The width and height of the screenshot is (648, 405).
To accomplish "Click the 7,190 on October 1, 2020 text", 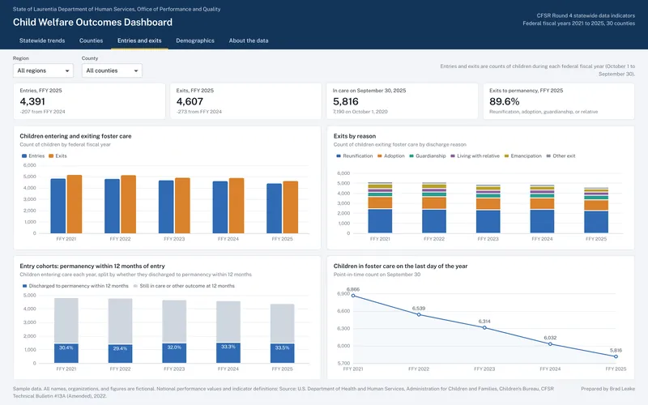I will coord(360,112).
